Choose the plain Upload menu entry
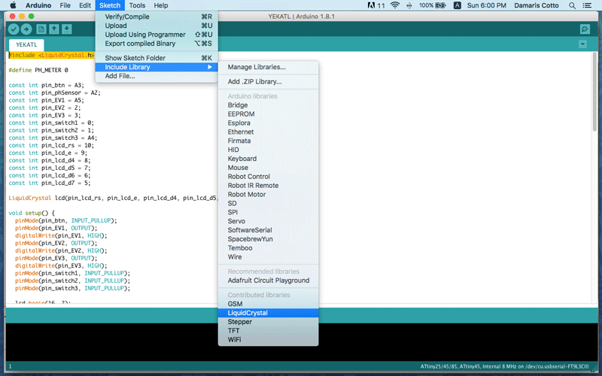Viewport: 602px width, 376px height. [157, 26]
